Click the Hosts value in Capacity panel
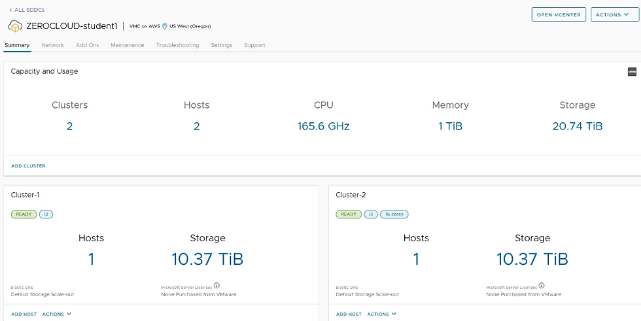641x321 pixels. (197, 126)
